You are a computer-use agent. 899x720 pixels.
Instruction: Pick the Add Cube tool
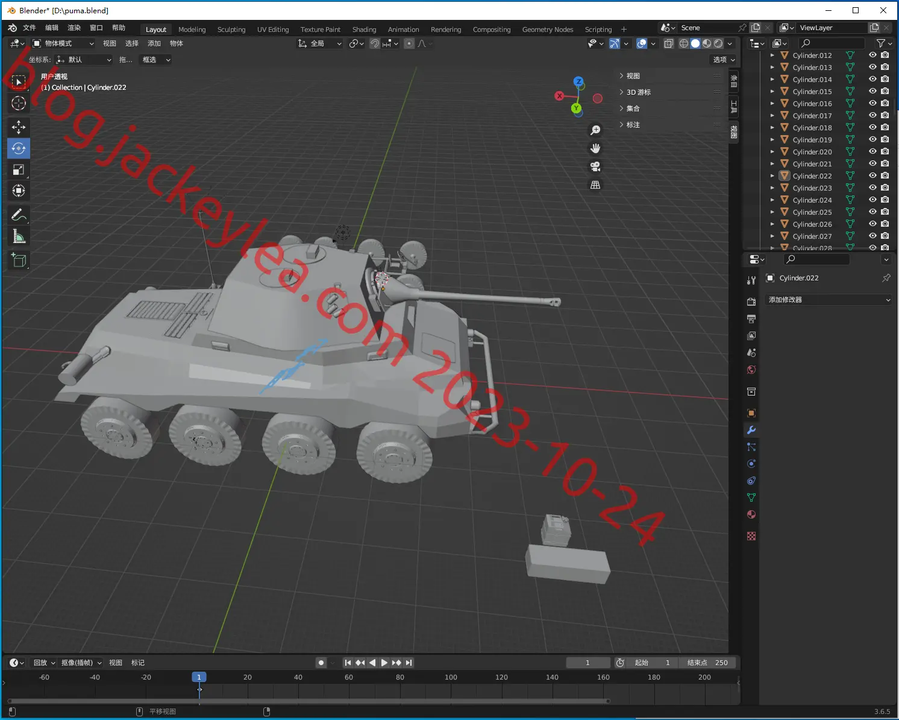click(19, 261)
